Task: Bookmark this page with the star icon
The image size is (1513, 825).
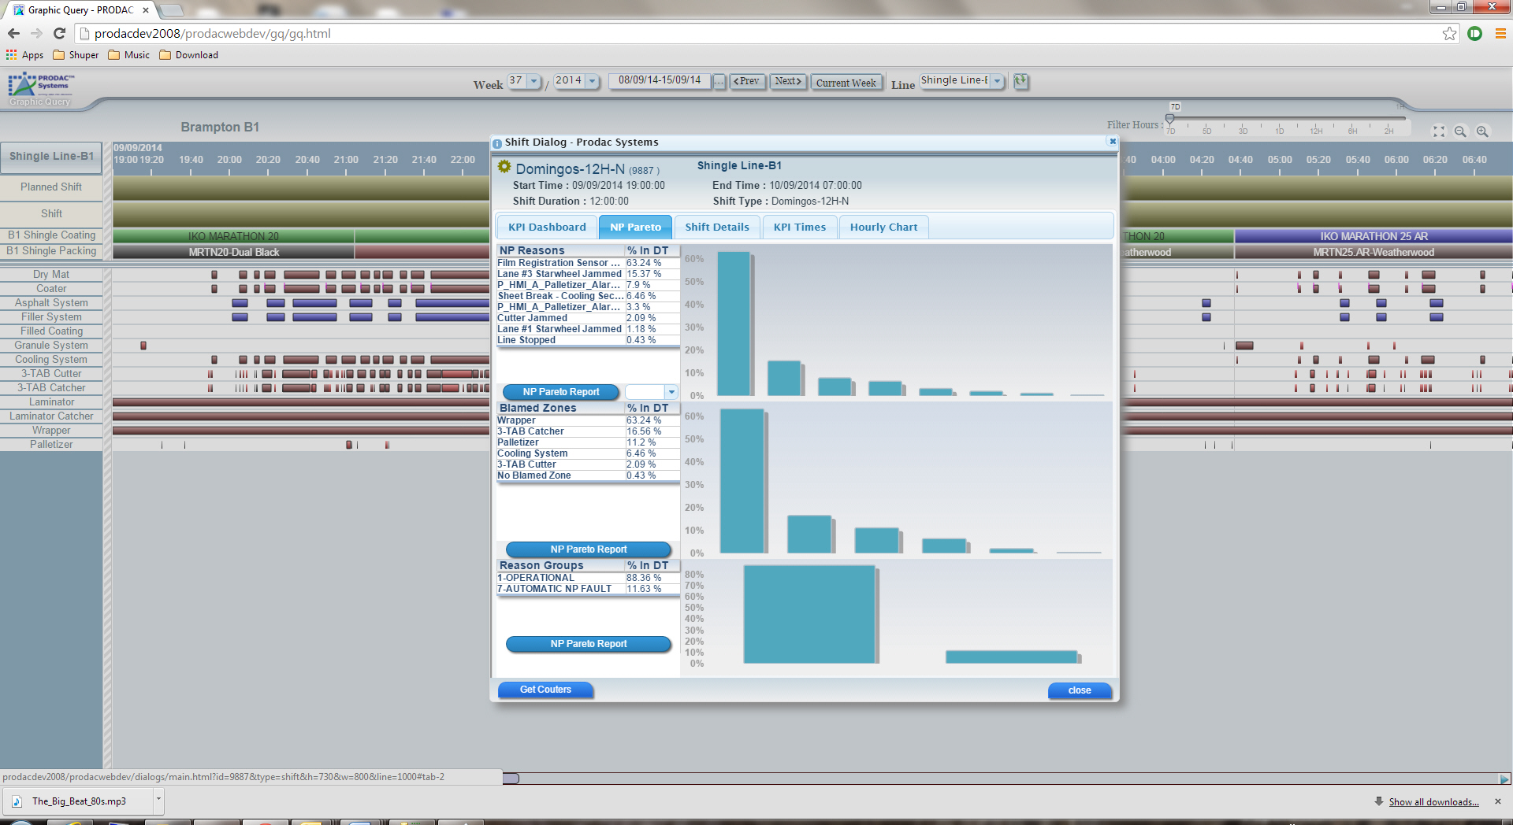Action: (x=1449, y=33)
